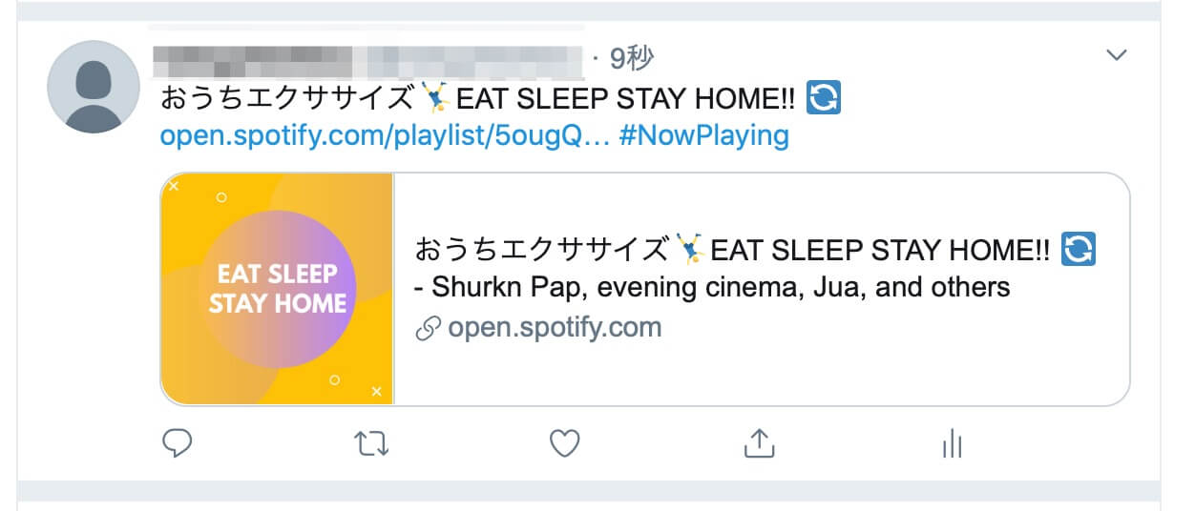
Task: Open the share tweet upload-arrow icon
Action: coord(758,442)
